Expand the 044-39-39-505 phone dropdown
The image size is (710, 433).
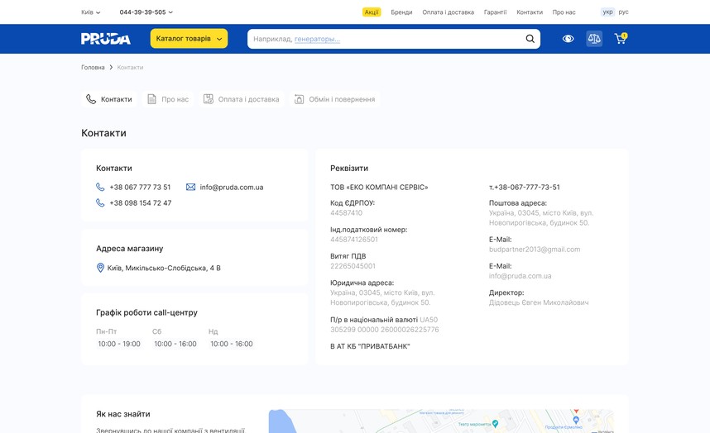tap(146, 12)
